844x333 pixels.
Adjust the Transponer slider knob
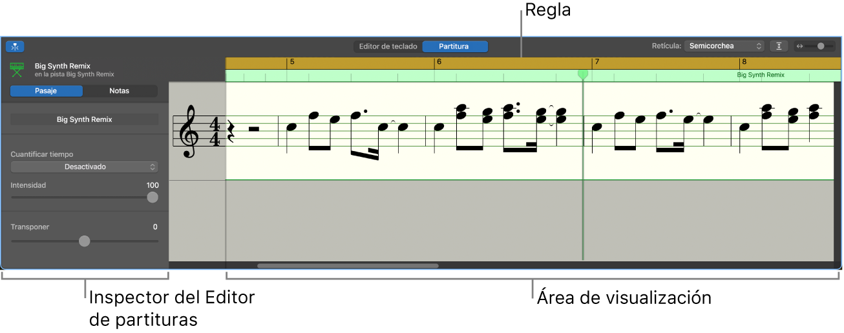point(85,241)
